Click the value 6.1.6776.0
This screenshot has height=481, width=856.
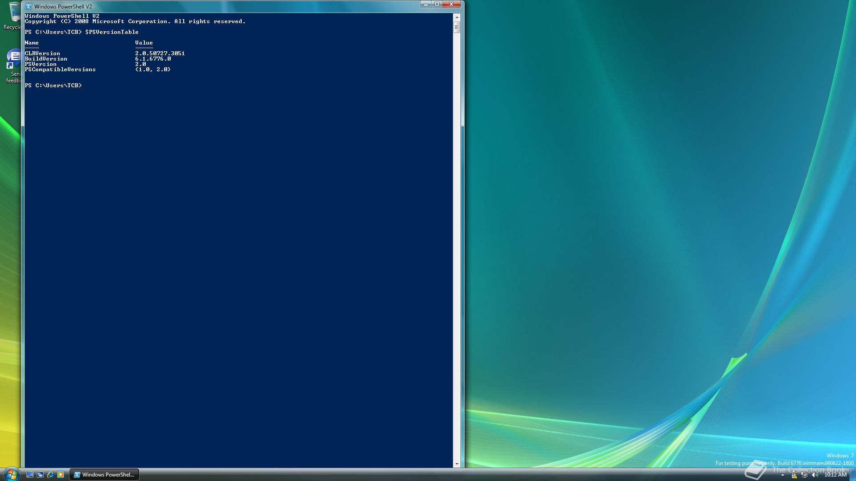point(153,59)
